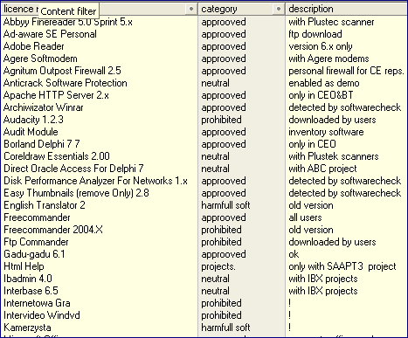The image size is (408, 338).
Task: Select Intervideo Windvd entry
Action: coord(42,315)
